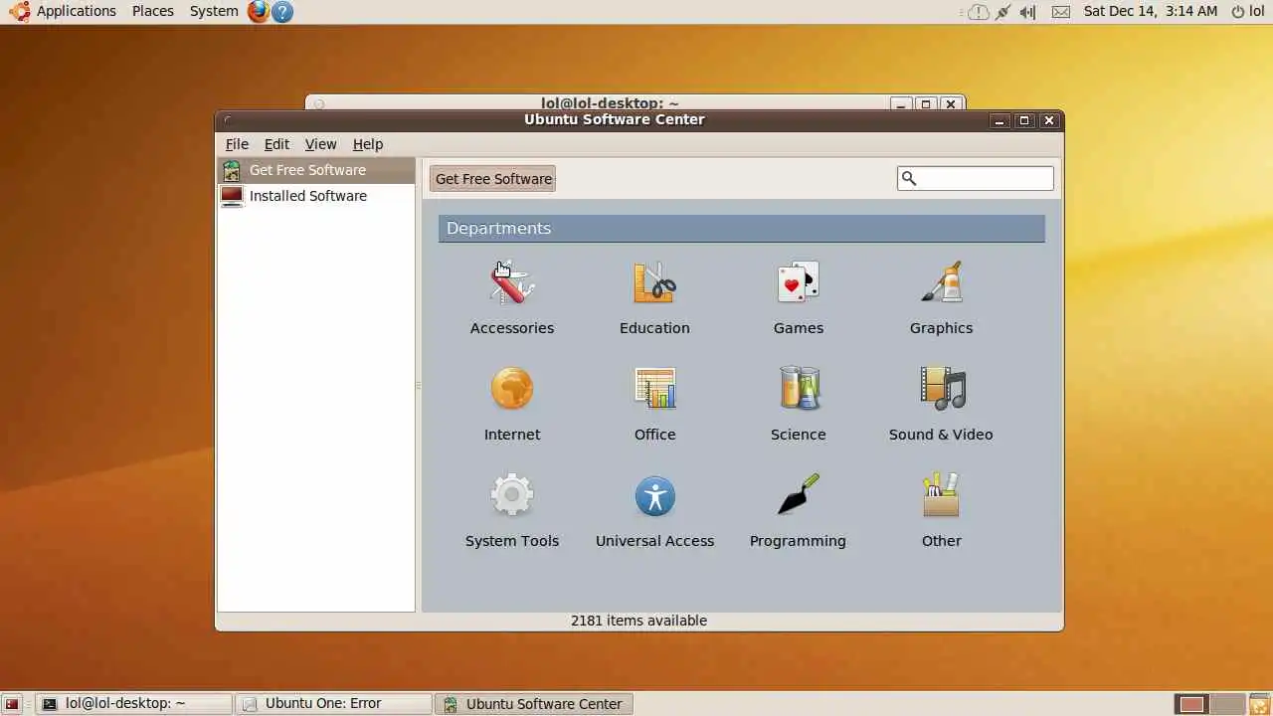Select Installed Software in sidebar
Screen dimensions: 1273x716
(316, 196)
